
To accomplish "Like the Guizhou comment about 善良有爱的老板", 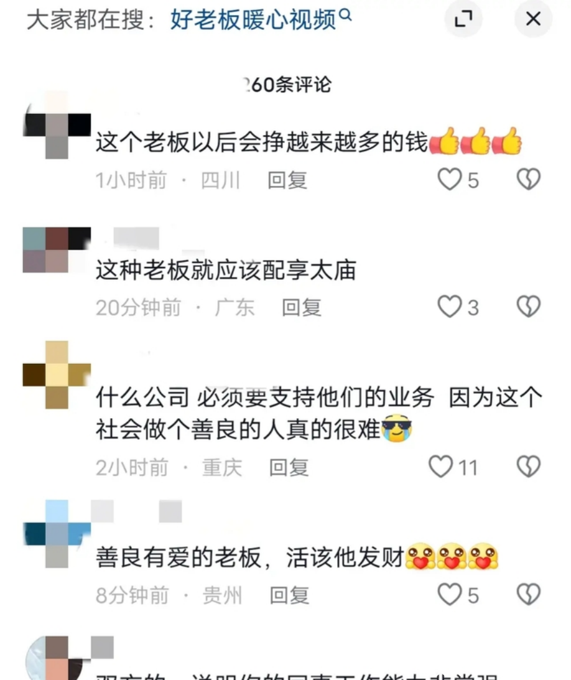I will [449, 594].
